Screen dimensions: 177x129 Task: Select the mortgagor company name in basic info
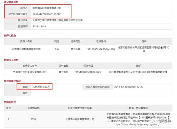pos(47,8)
